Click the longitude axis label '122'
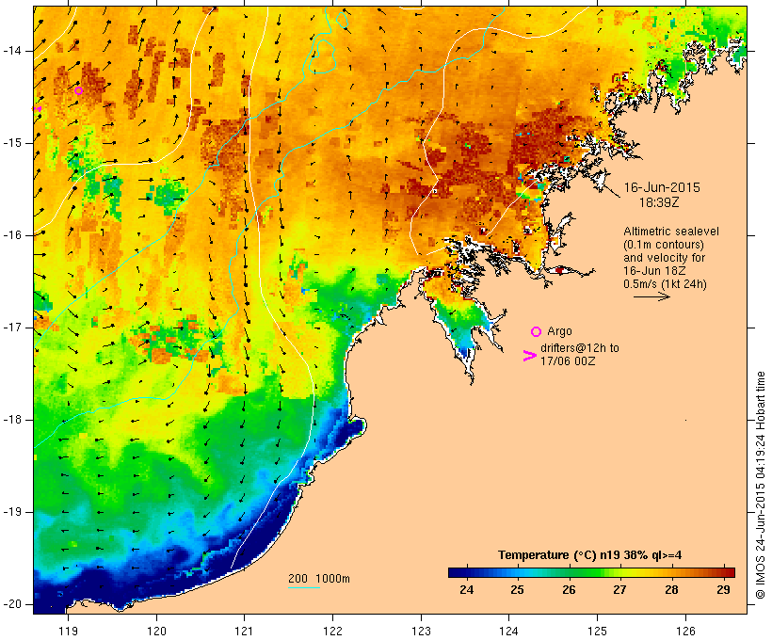Screen dimensions: 772x640 333,632
